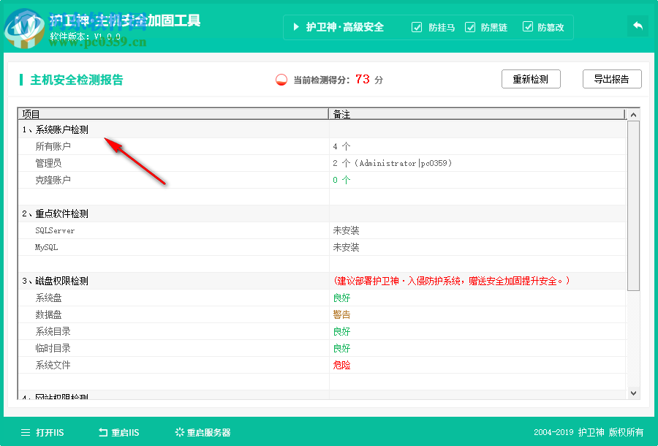Click the 重新检测 button
This screenshot has height=446, width=658.
531,79
